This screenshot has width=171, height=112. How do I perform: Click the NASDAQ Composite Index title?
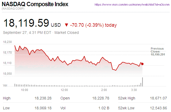[35, 5]
